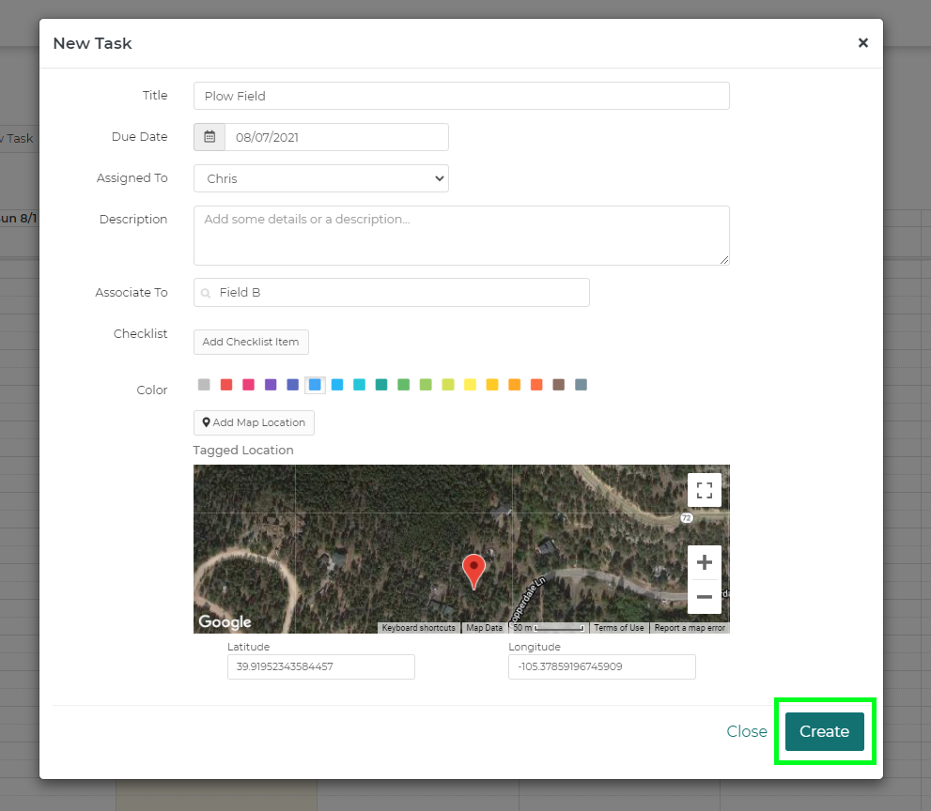Screen dimensions: 931x811
Task: Click the Description text area
Action: (x=461, y=236)
